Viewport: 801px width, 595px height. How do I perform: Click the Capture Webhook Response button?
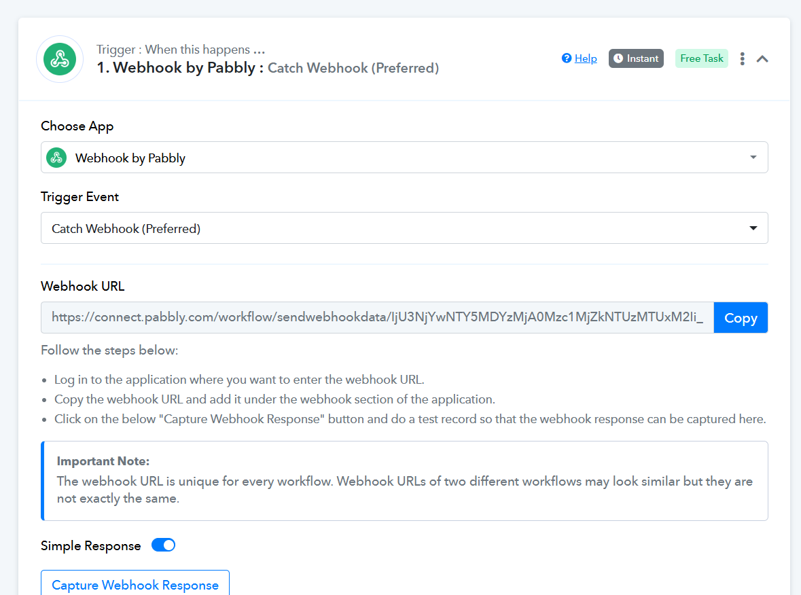click(x=135, y=583)
